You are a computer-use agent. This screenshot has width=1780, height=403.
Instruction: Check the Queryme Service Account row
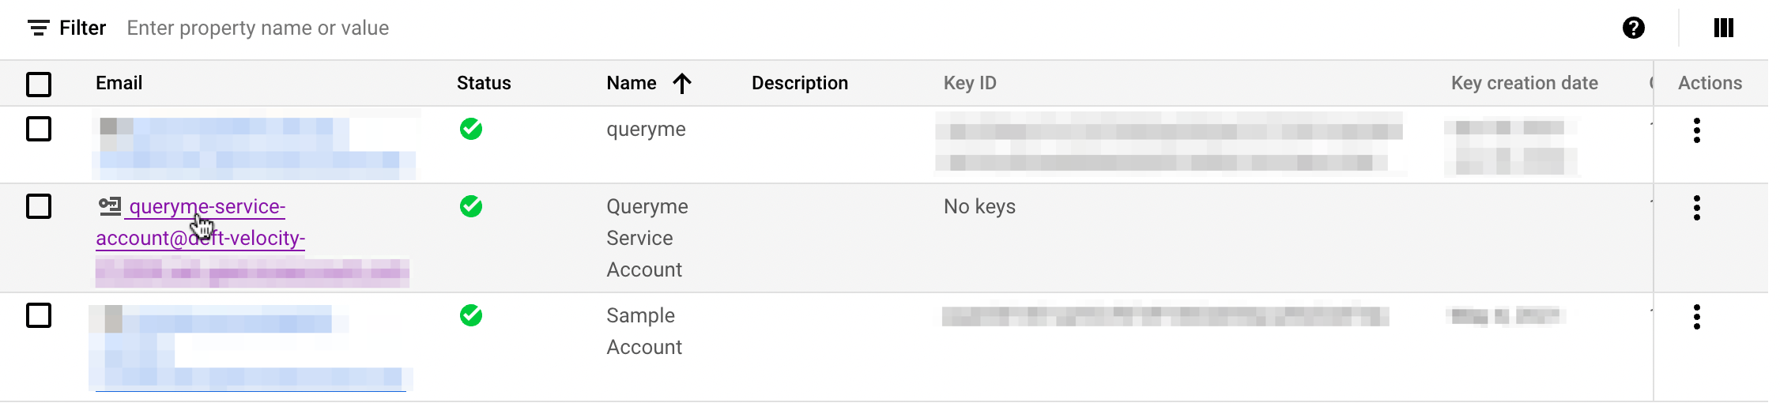tap(39, 206)
